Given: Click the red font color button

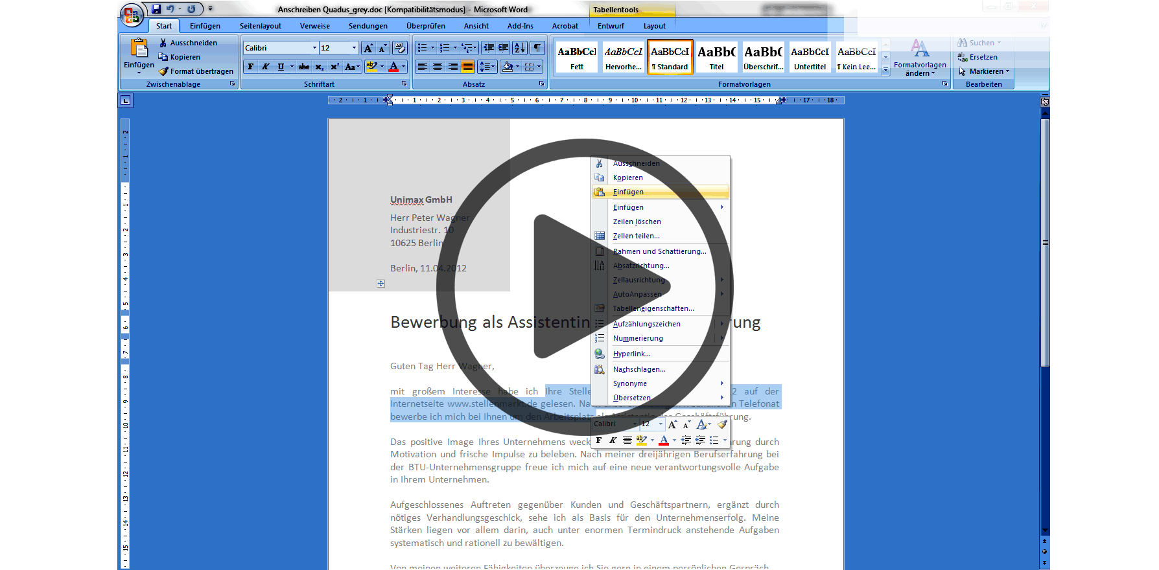Looking at the screenshot, I should tap(393, 67).
